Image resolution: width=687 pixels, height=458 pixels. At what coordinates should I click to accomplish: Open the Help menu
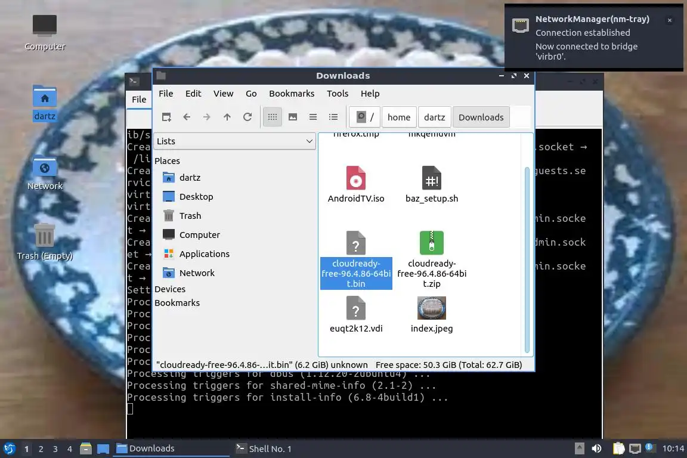(370, 94)
